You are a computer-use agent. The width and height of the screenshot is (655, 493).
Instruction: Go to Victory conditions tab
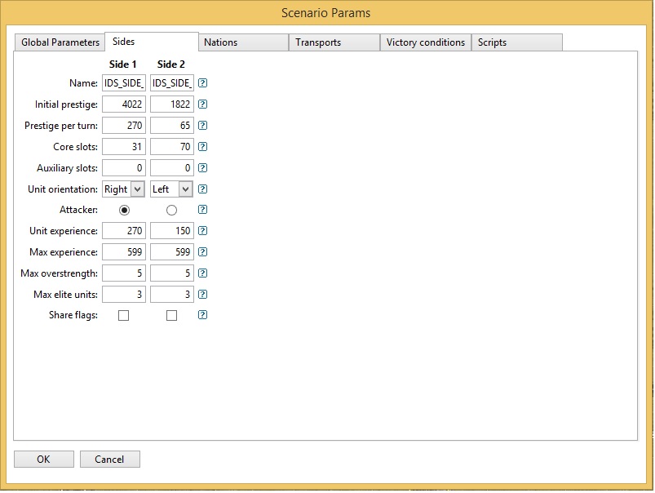[426, 42]
